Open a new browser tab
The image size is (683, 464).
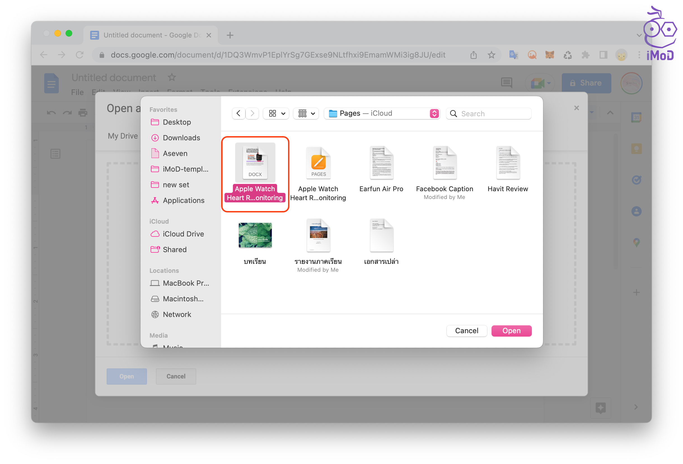click(230, 35)
